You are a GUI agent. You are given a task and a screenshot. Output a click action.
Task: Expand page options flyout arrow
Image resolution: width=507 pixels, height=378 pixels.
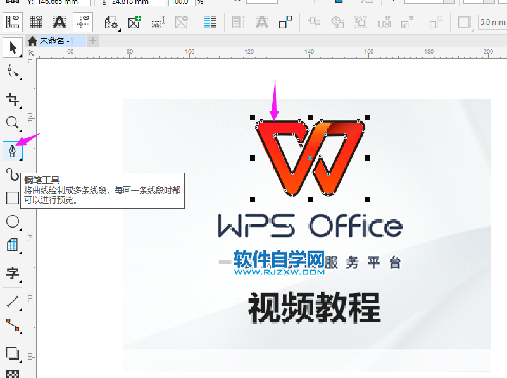coord(120,30)
